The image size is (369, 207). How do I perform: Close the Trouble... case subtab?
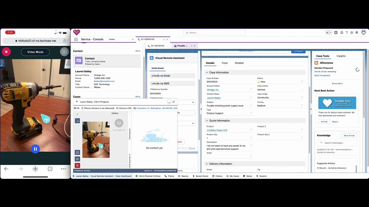195,46
